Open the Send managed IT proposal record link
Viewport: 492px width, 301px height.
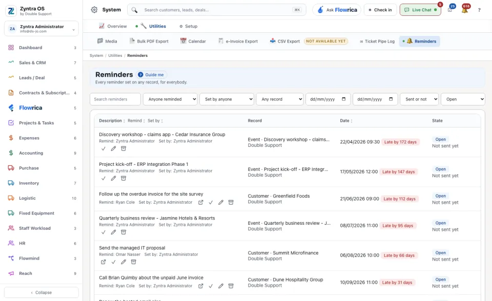[x=103, y=262]
